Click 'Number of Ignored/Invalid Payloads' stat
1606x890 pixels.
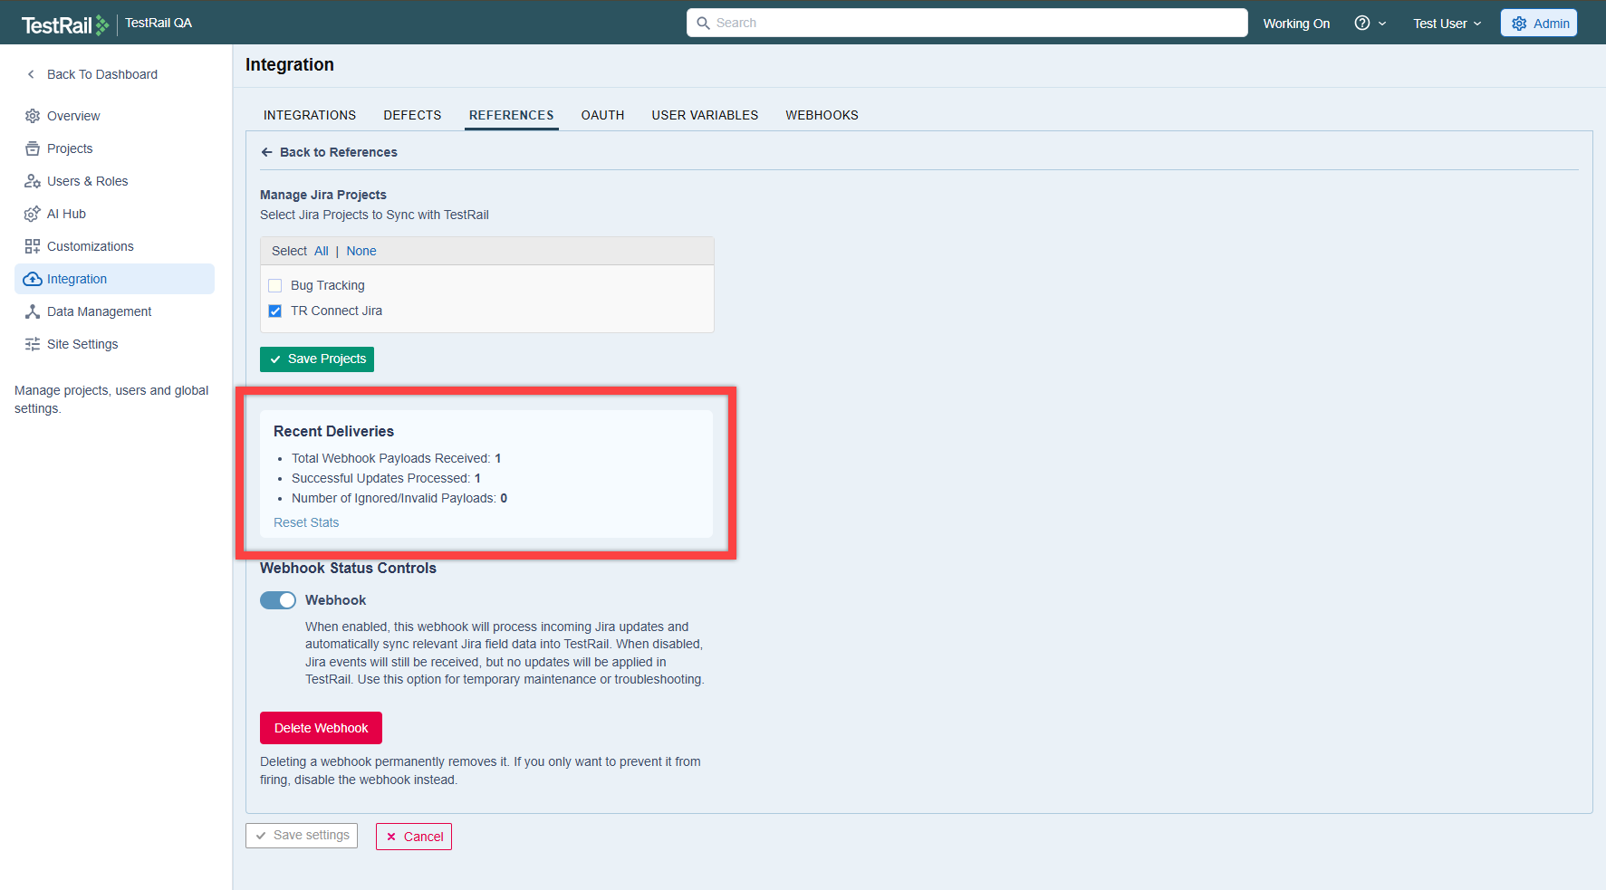pyautogui.click(x=399, y=498)
